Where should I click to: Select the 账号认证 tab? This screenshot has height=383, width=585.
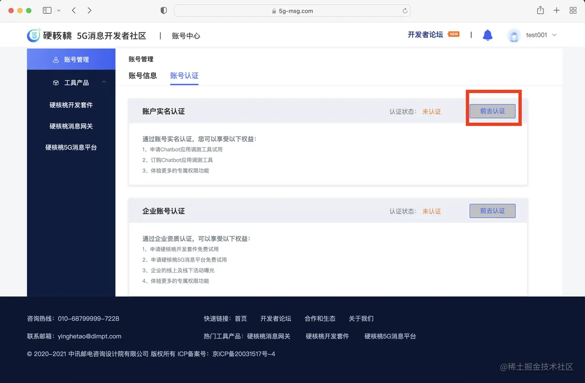(x=184, y=76)
